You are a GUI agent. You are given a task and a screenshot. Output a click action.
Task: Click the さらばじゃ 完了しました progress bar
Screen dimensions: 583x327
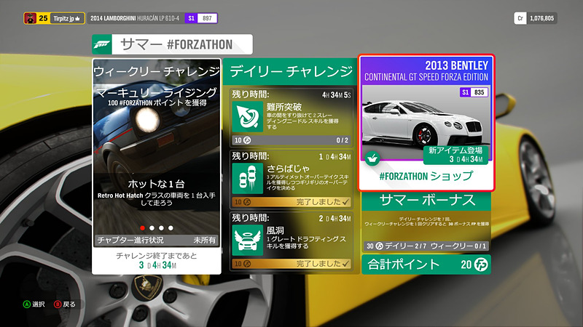pyautogui.click(x=291, y=202)
